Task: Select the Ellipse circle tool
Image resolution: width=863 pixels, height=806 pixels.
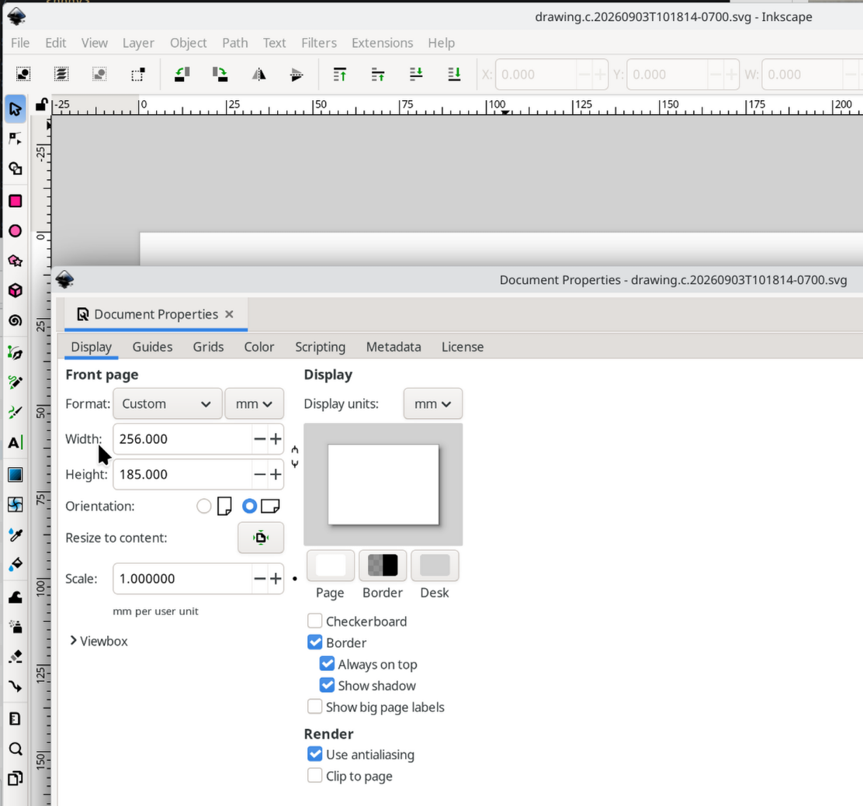Action: coord(16,231)
